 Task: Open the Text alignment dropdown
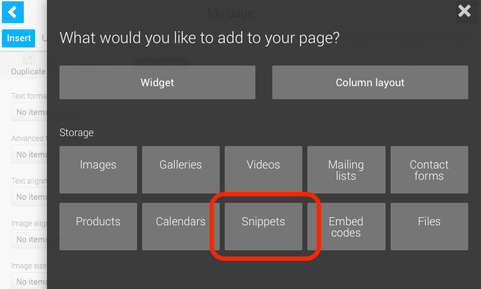tap(29, 197)
